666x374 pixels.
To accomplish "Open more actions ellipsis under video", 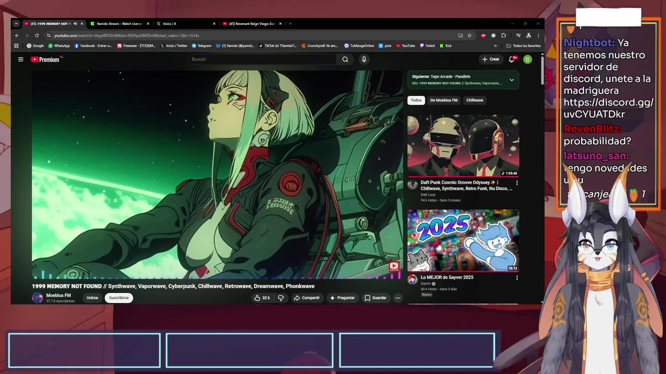I will (398, 298).
